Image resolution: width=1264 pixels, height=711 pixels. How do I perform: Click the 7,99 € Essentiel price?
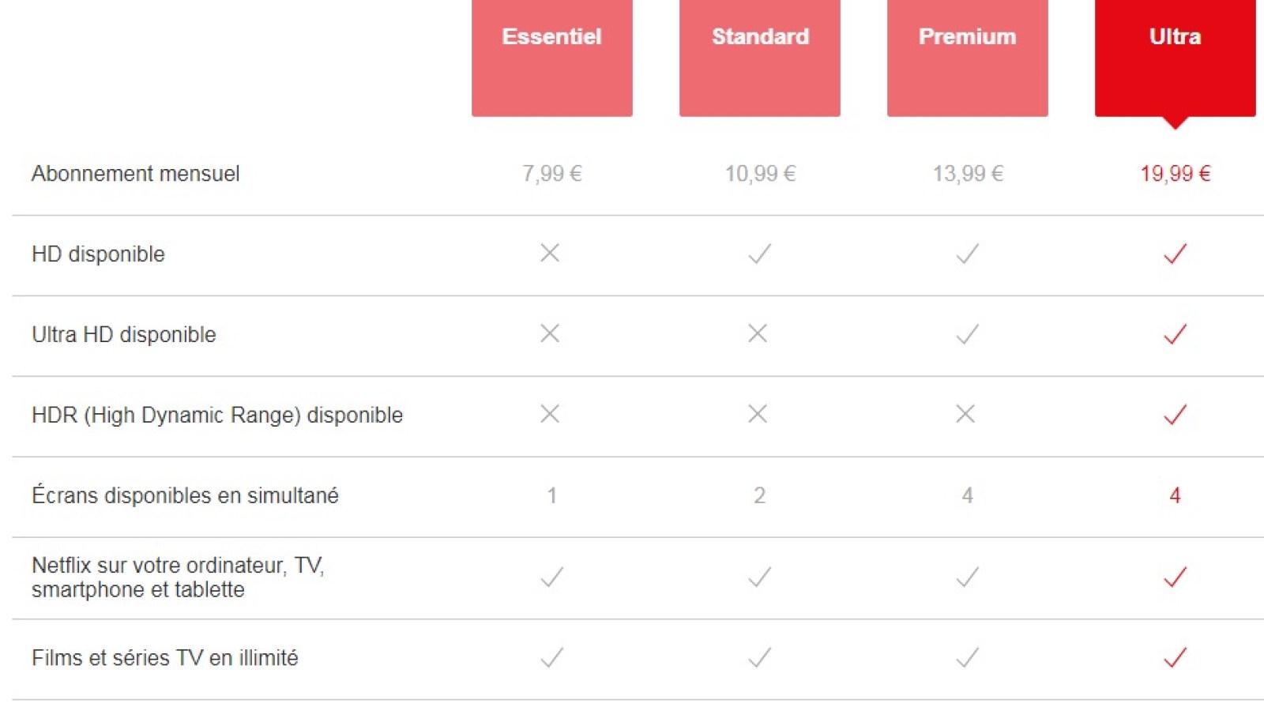coord(551,174)
